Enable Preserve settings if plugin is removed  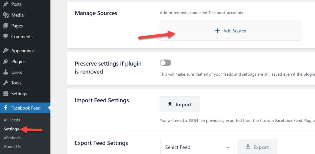165,63
